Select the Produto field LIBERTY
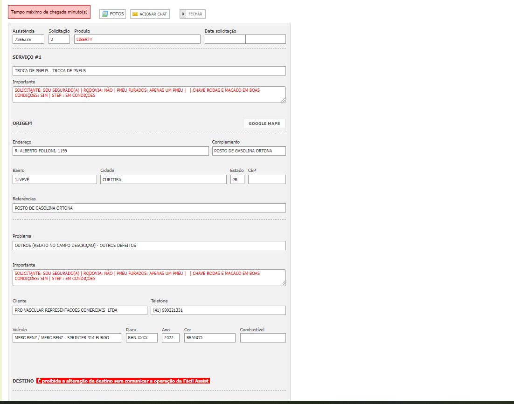The image size is (514, 404). coord(137,39)
